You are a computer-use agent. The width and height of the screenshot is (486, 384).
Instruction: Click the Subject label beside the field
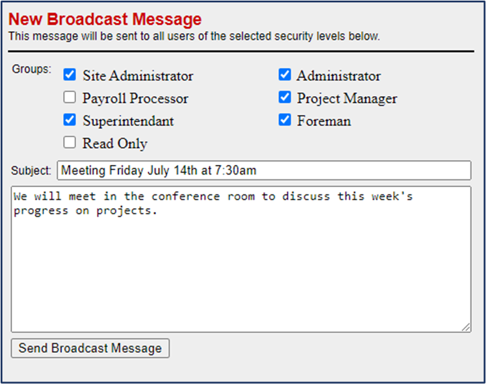[31, 170]
